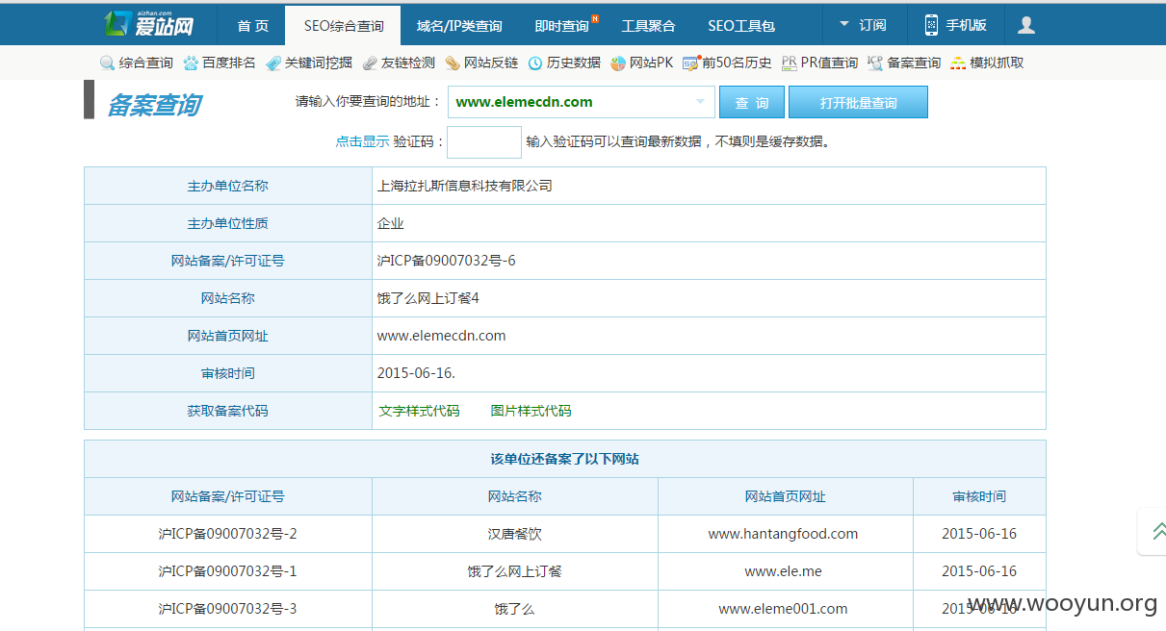Click the 企业 organization type value
Image resolution: width=1166 pixels, height=631 pixels.
[391, 223]
